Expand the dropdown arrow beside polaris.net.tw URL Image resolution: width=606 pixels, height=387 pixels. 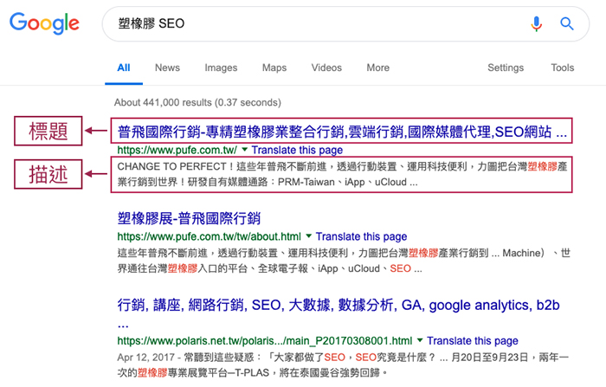tap(420, 340)
